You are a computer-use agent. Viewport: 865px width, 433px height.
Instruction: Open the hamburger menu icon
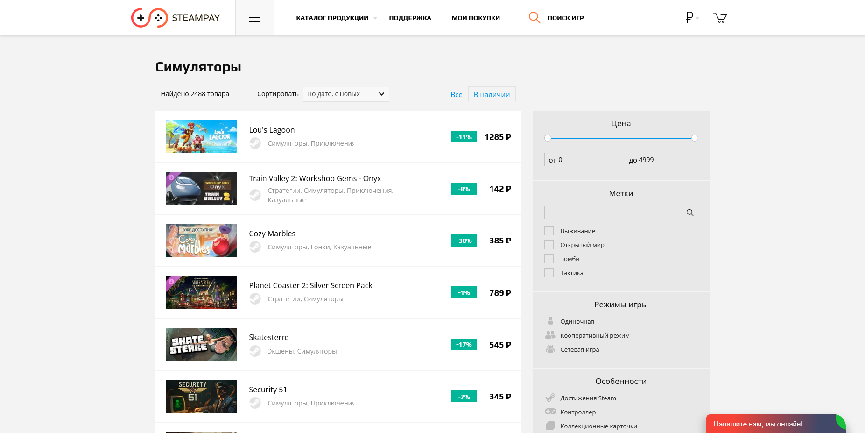(x=254, y=18)
